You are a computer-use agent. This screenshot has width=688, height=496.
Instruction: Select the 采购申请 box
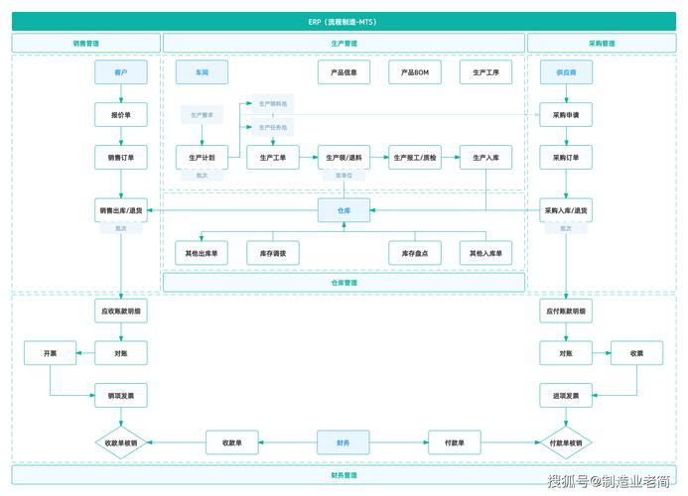pos(566,114)
